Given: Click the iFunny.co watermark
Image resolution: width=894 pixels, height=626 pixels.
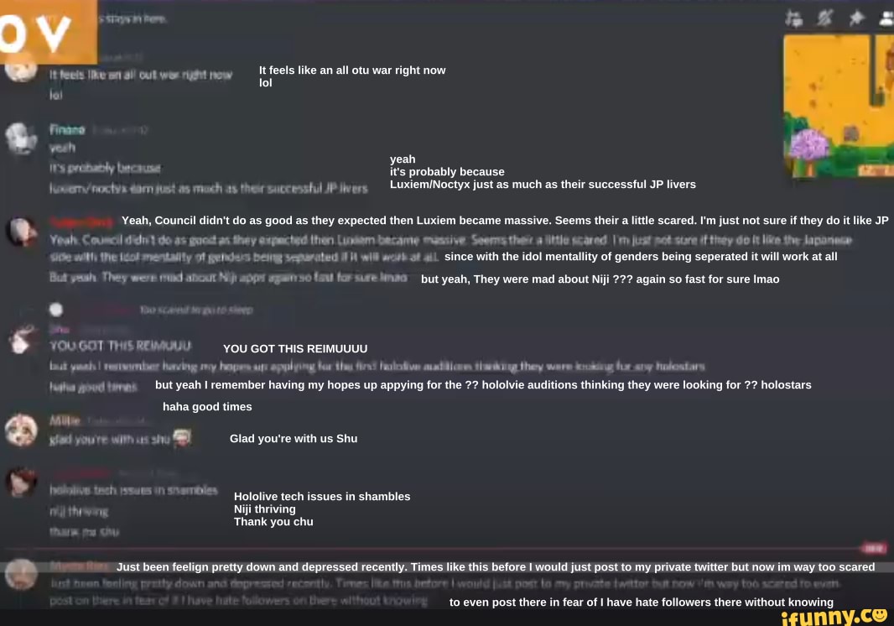Looking at the screenshot, I should [x=833, y=616].
